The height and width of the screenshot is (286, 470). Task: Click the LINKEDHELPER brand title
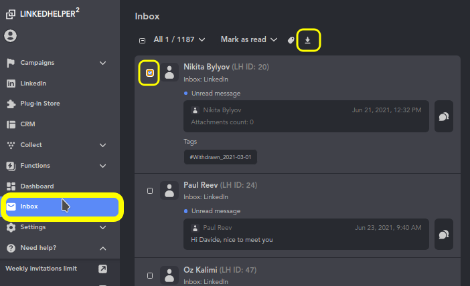pos(50,13)
